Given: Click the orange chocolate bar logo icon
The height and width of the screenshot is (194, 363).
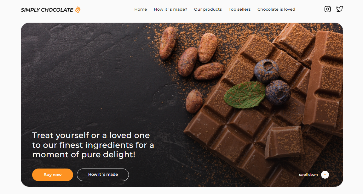Looking at the screenshot, I should click(78, 10).
